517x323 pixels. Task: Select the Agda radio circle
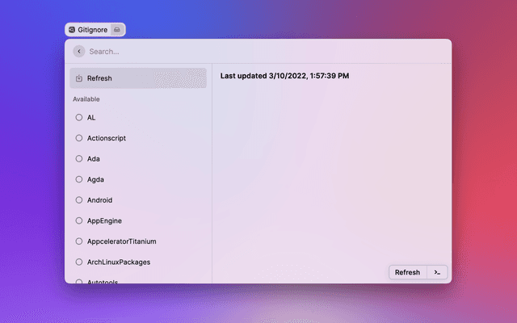coord(78,179)
